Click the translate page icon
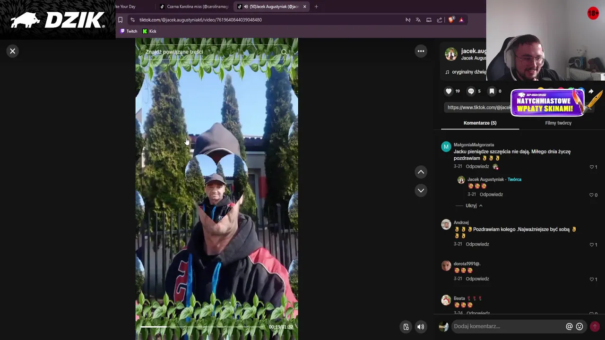The height and width of the screenshot is (340, 605). click(418, 20)
